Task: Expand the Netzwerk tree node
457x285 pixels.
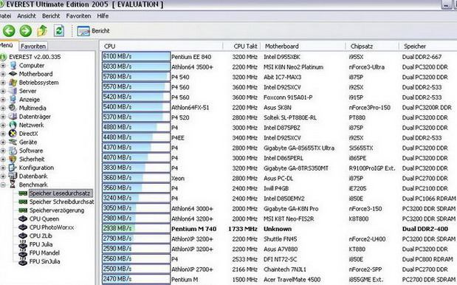Action: tap(3, 125)
